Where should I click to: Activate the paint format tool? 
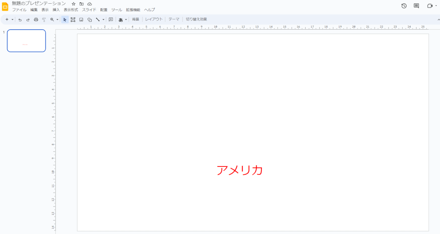(x=44, y=20)
